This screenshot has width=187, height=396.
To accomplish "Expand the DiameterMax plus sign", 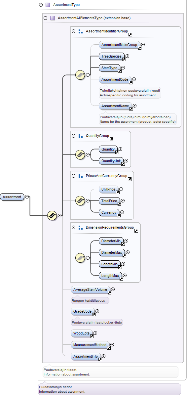I will pyautogui.click(x=128, y=252).
